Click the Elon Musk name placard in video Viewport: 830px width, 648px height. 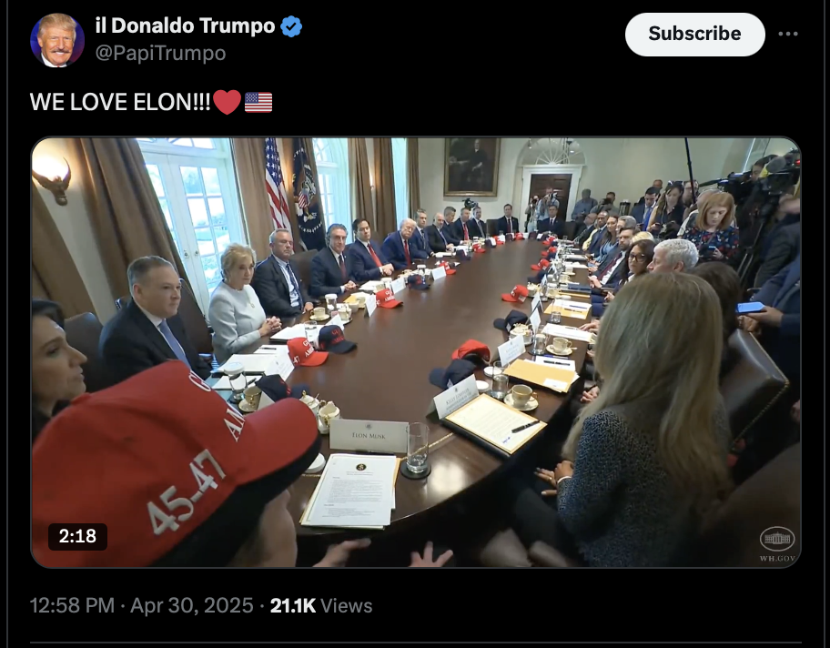369,436
